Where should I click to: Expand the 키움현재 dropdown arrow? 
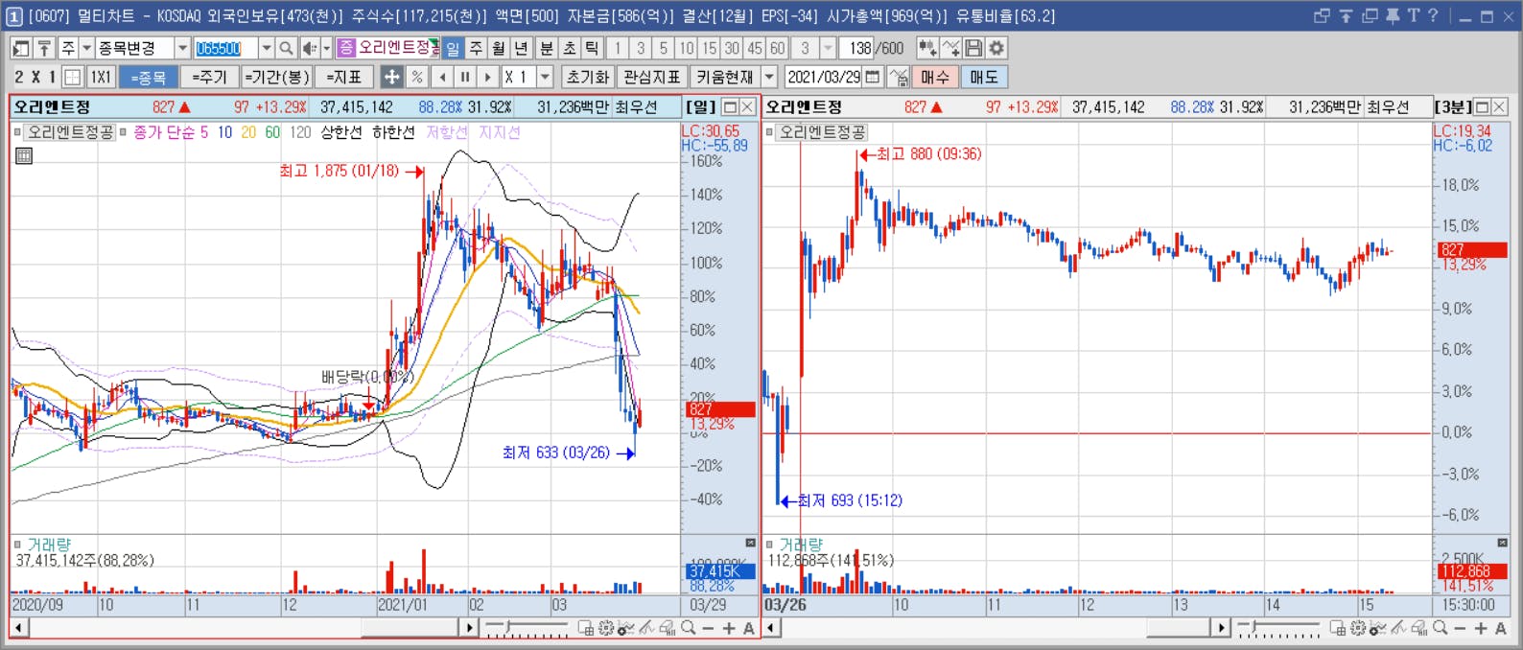coord(770,77)
